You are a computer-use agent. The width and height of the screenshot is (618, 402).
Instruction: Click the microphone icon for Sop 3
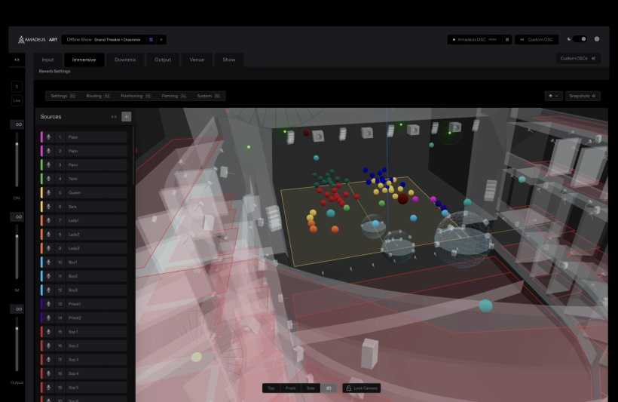pyautogui.click(x=48, y=360)
